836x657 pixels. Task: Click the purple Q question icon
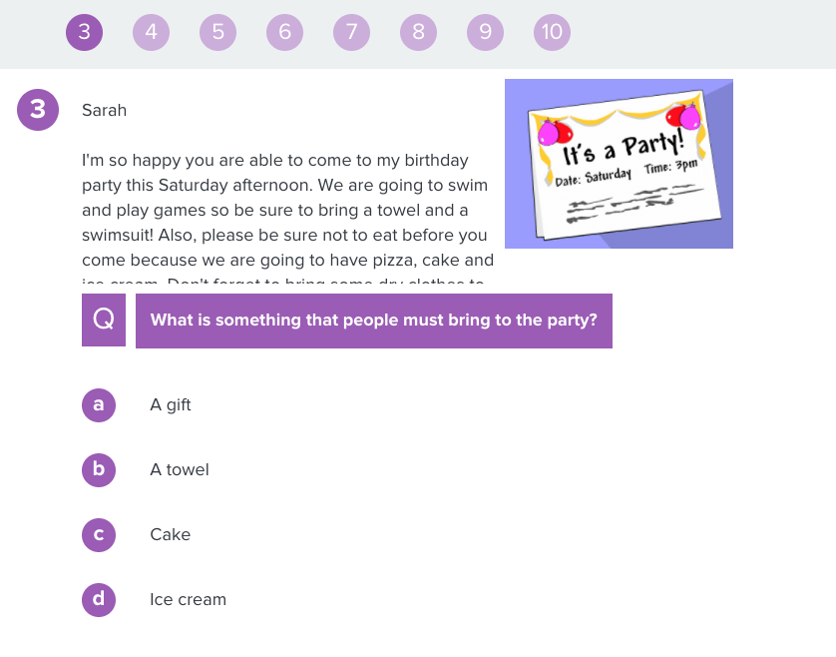tap(104, 321)
